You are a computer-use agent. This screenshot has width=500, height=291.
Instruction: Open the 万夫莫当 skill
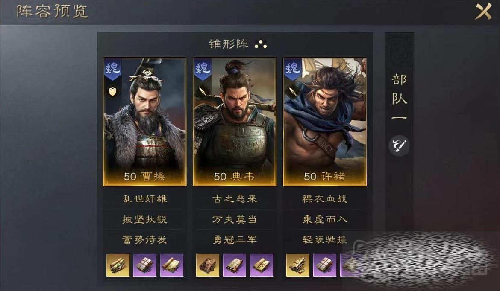pos(235,219)
